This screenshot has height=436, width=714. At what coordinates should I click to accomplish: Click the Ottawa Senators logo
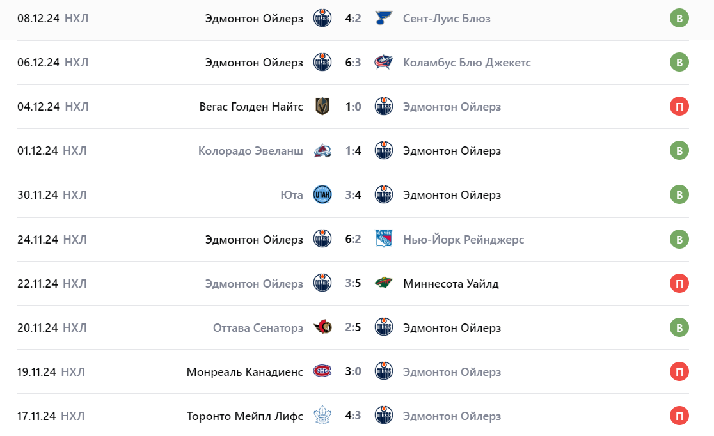322,327
